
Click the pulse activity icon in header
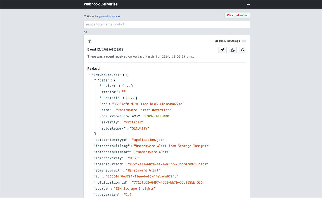(248, 4)
